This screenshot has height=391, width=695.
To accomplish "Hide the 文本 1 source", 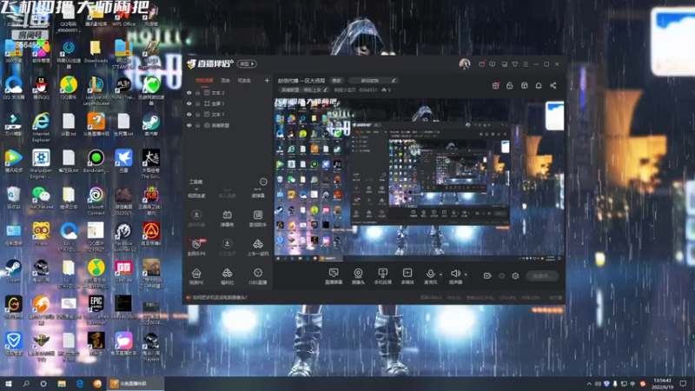I will 189,115.
